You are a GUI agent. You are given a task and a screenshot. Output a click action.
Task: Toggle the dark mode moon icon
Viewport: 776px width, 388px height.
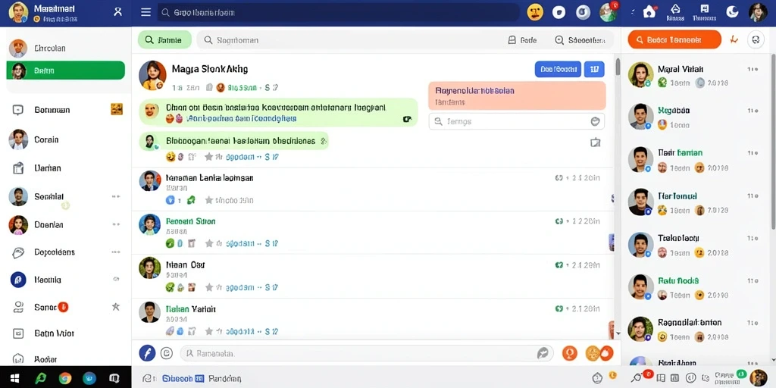(x=732, y=12)
